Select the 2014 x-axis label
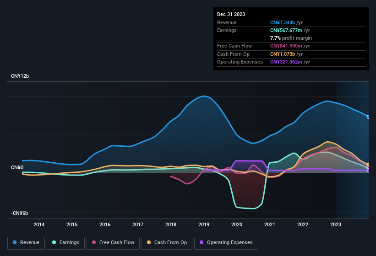Image resolution: width=376 pixels, height=256 pixels. pos(39,224)
